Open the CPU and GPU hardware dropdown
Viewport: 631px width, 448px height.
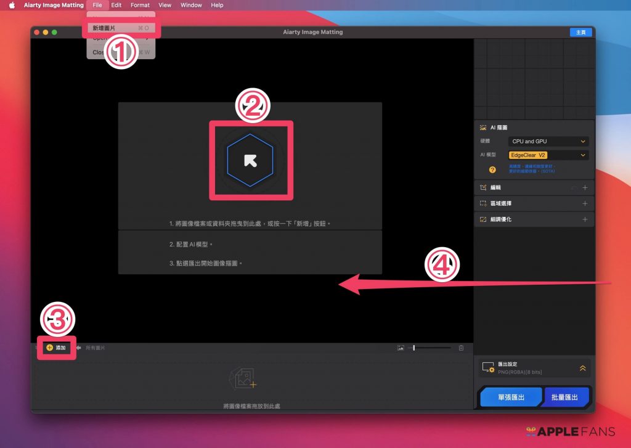tap(548, 141)
